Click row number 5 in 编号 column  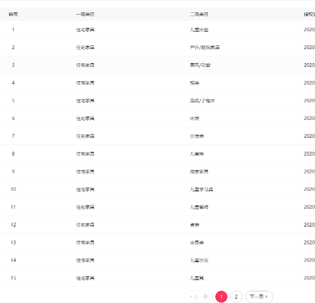(x=13, y=100)
